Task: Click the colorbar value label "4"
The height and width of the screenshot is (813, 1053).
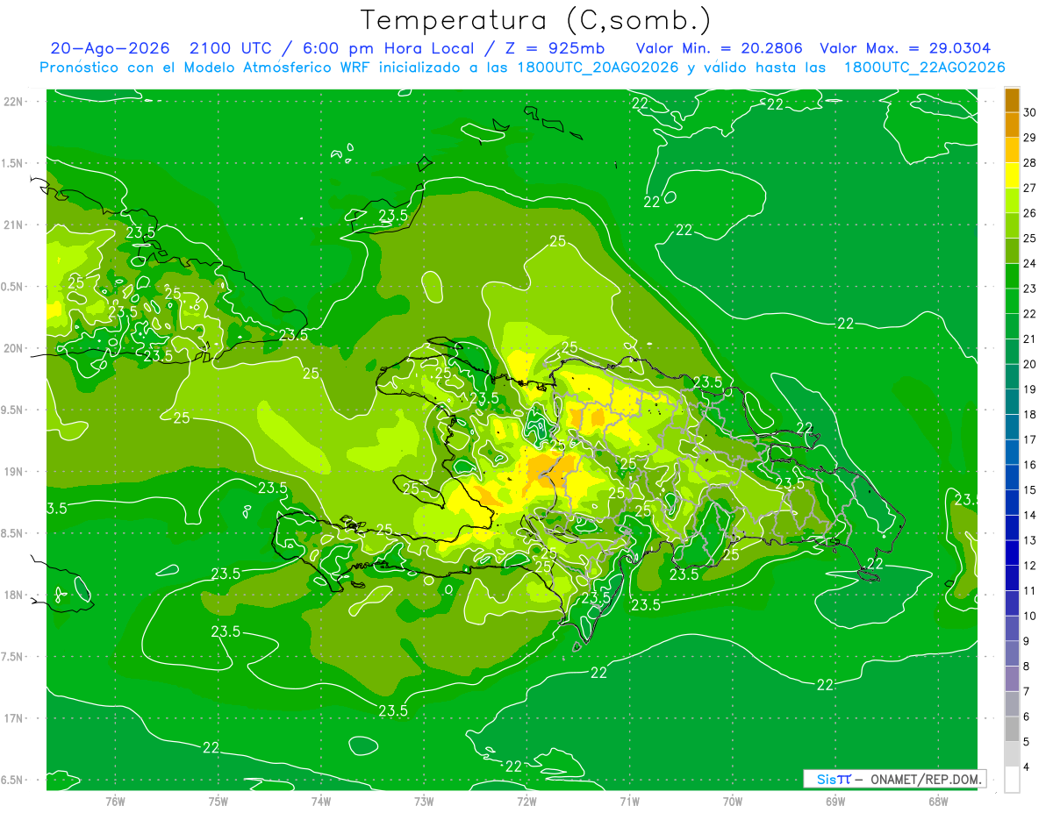Action: pyautogui.click(x=1027, y=767)
